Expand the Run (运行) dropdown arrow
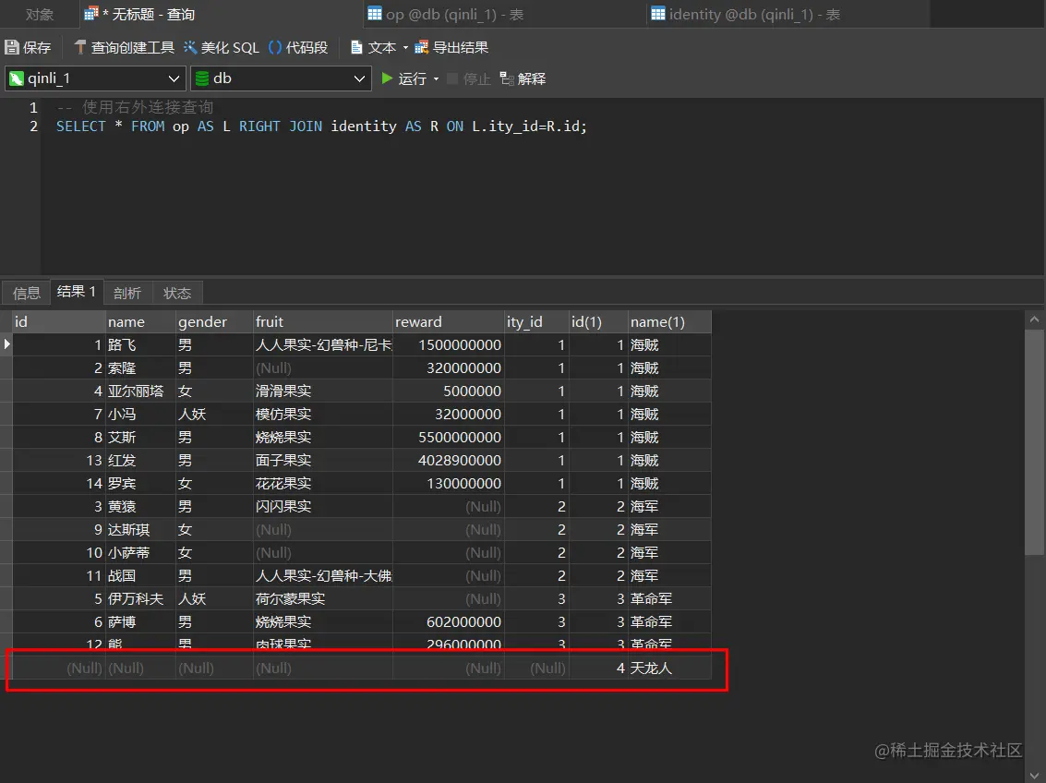This screenshot has height=783, width=1046. (x=437, y=78)
